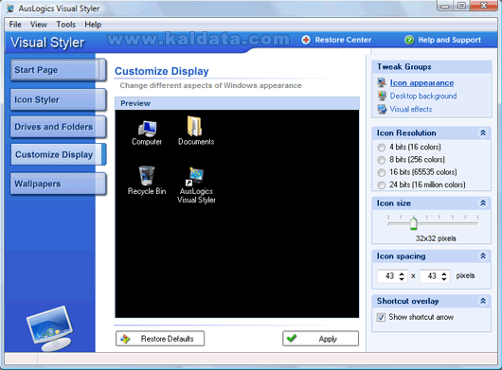
Task: Click the Preview panel header
Action: click(237, 103)
